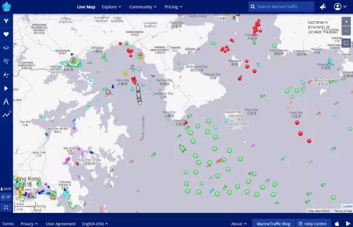Click the wind weather layer icon
Screen dimensions: 353x227
point(6,61)
